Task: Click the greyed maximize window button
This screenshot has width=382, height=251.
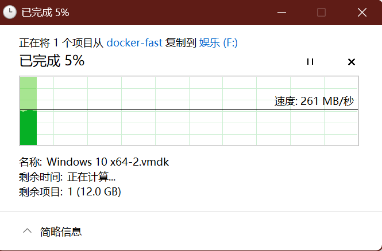Action: [x=321, y=12]
